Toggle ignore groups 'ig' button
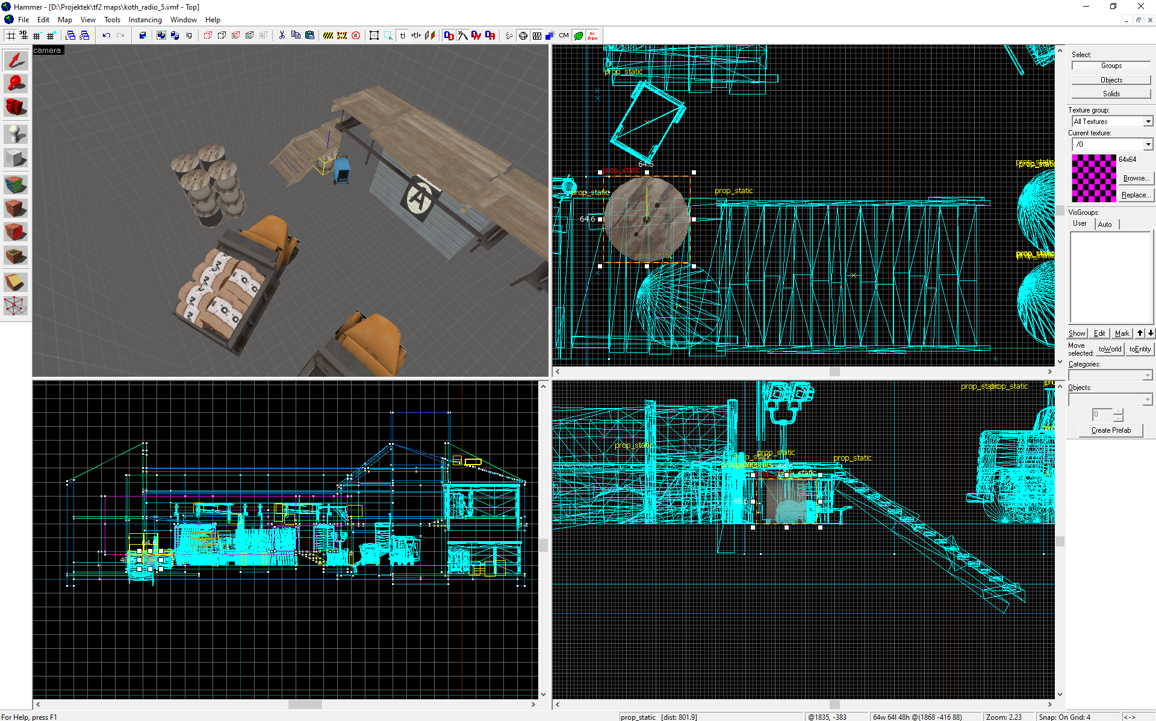Screen dimensions: 1156x721 coord(189,36)
